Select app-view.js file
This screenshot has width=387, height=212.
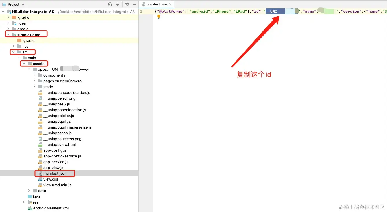(53, 168)
